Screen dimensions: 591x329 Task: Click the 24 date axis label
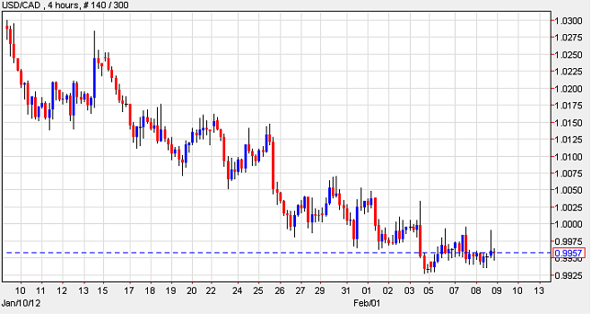tap(237, 291)
